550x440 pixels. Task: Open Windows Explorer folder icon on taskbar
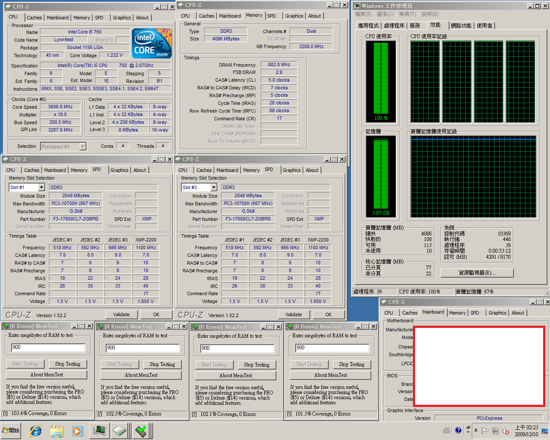56,431
